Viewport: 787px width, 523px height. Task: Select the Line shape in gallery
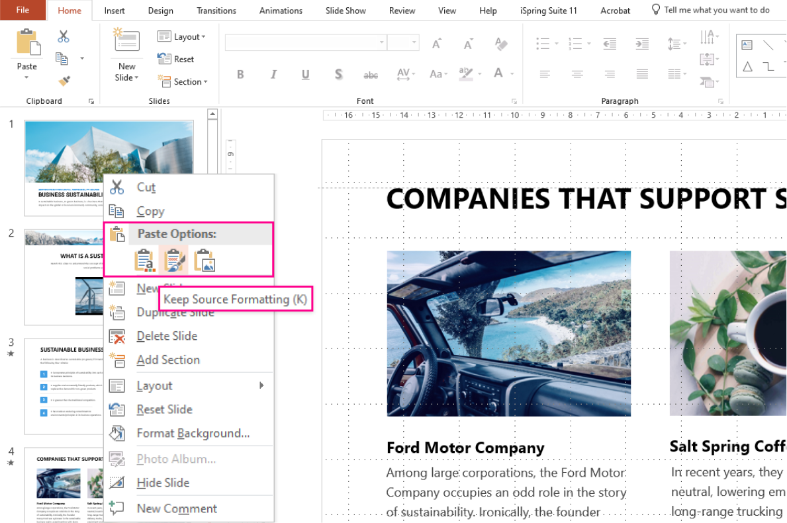click(768, 44)
